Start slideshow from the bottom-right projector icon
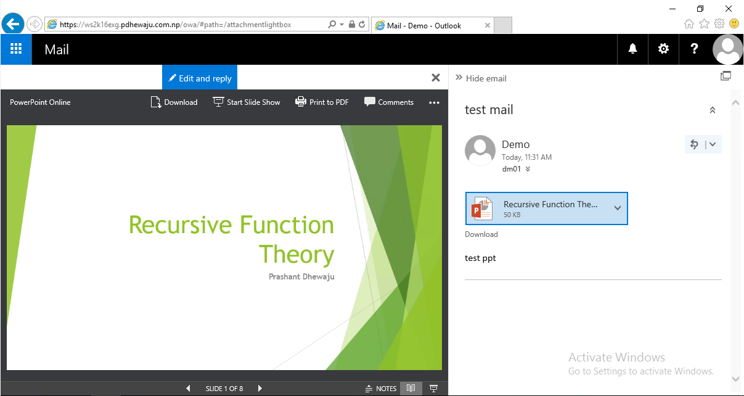The image size is (744, 396). click(x=433, y=388)
